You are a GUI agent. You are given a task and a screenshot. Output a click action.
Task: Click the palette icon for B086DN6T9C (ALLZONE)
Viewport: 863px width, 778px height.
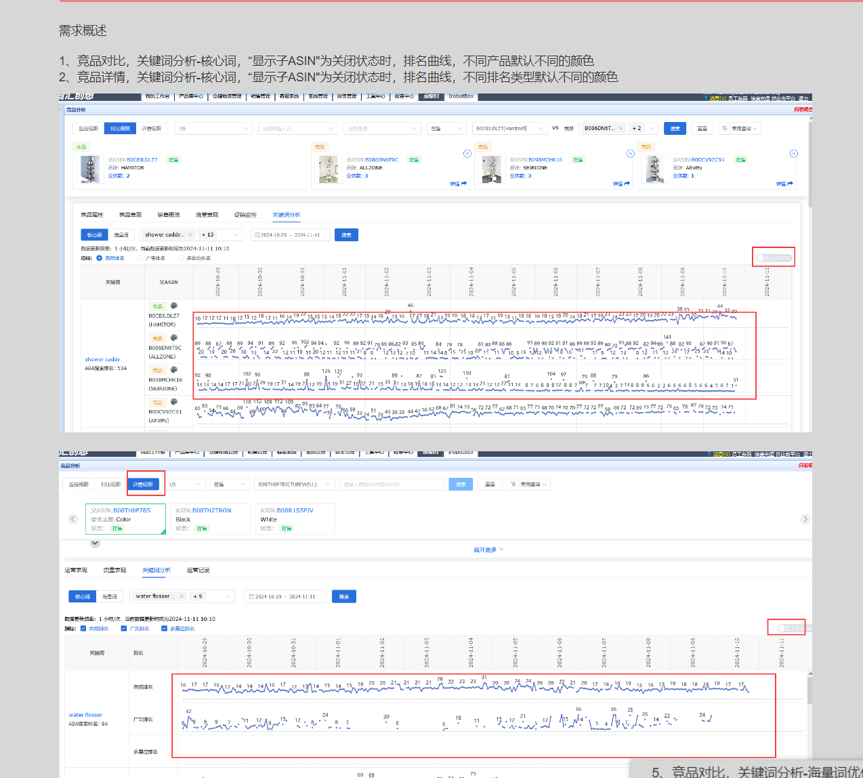pos(173,337)
